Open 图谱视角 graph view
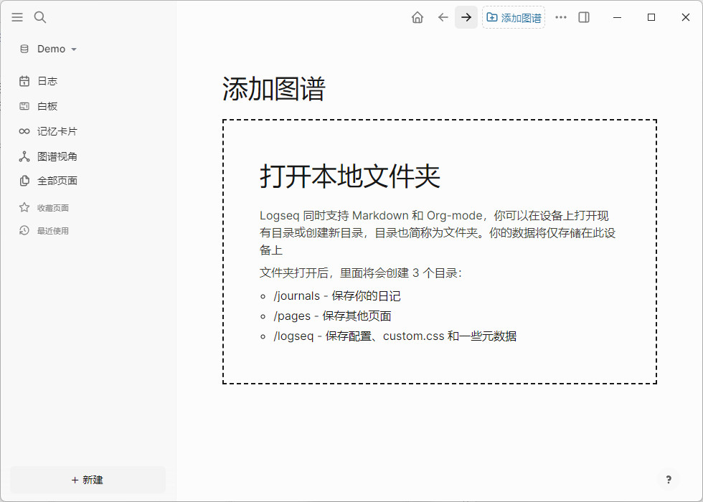This screenshot has width=703, height=502. click(x=57, y=156)
